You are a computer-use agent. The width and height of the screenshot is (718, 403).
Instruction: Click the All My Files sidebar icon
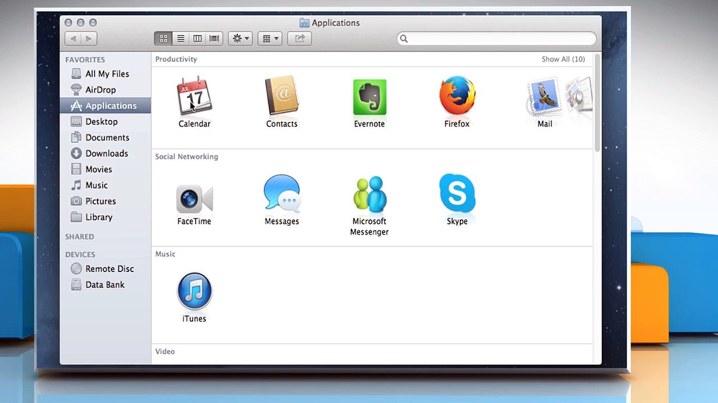pos(76,74)
